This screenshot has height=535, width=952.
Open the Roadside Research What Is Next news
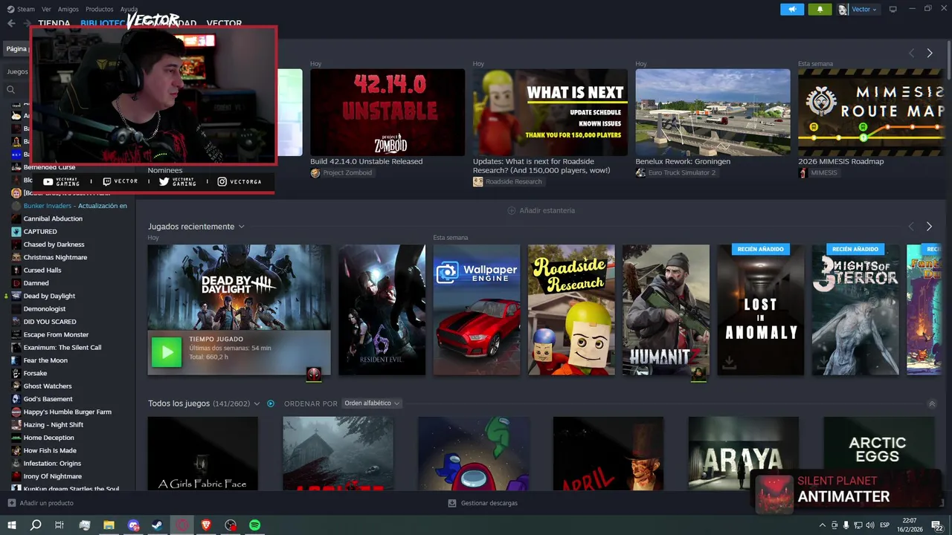click(x=550, y=112)
